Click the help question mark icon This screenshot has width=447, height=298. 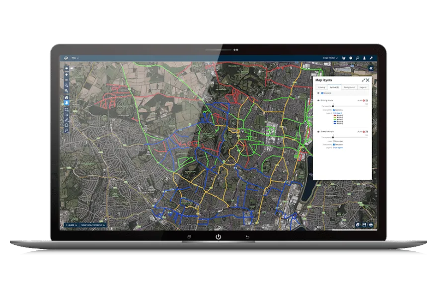point(350,58)
